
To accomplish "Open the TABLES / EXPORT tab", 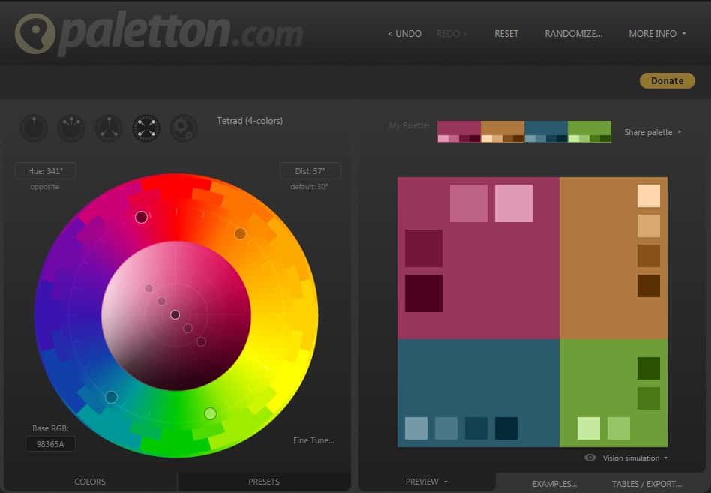I will [x=646, y=484].
